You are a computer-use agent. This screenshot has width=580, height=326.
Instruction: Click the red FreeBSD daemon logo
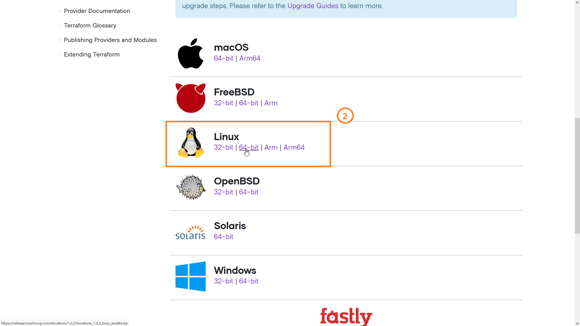[191, 98]
